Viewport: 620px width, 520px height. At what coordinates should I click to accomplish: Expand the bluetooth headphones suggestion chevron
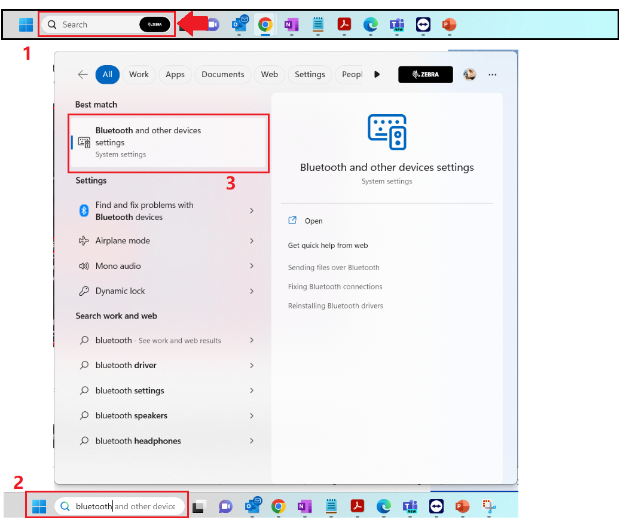click(x=252, y=441)
